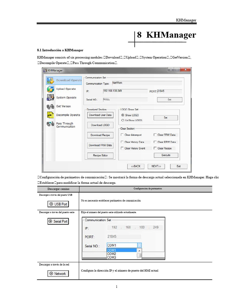Click Execute in Clear Section
The width and height of the screenshot is (231, 308).
[x=166, y=155]
